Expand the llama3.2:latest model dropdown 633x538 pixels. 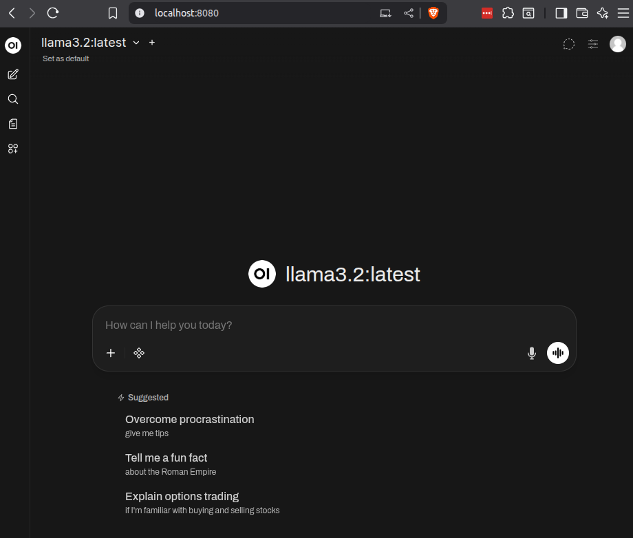(136, 43)
